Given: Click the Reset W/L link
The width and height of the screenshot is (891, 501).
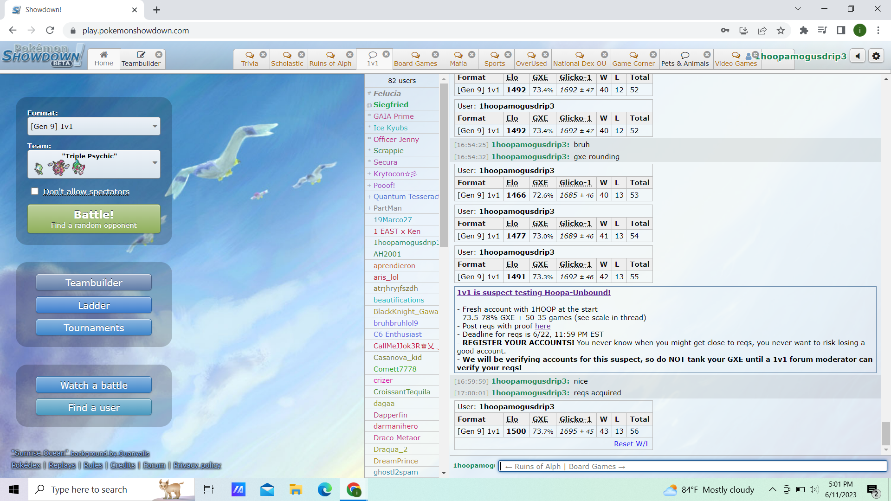Looking at the screenshot, I should [632, 443].
